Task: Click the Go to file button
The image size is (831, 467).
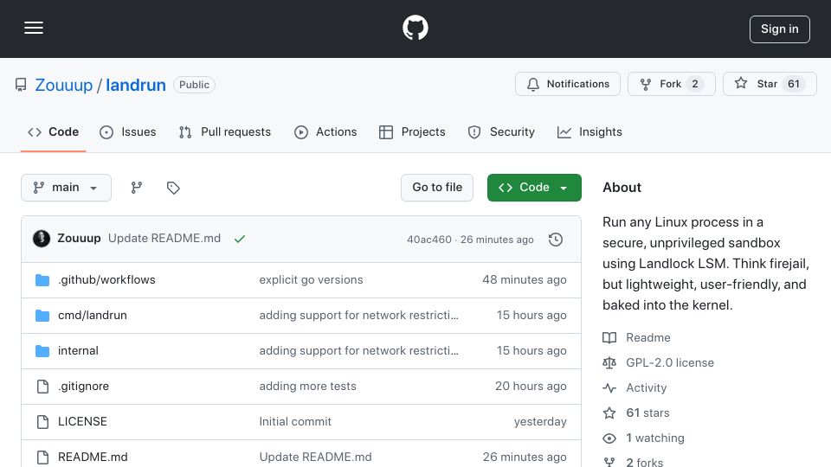Action: coord(436,188)
